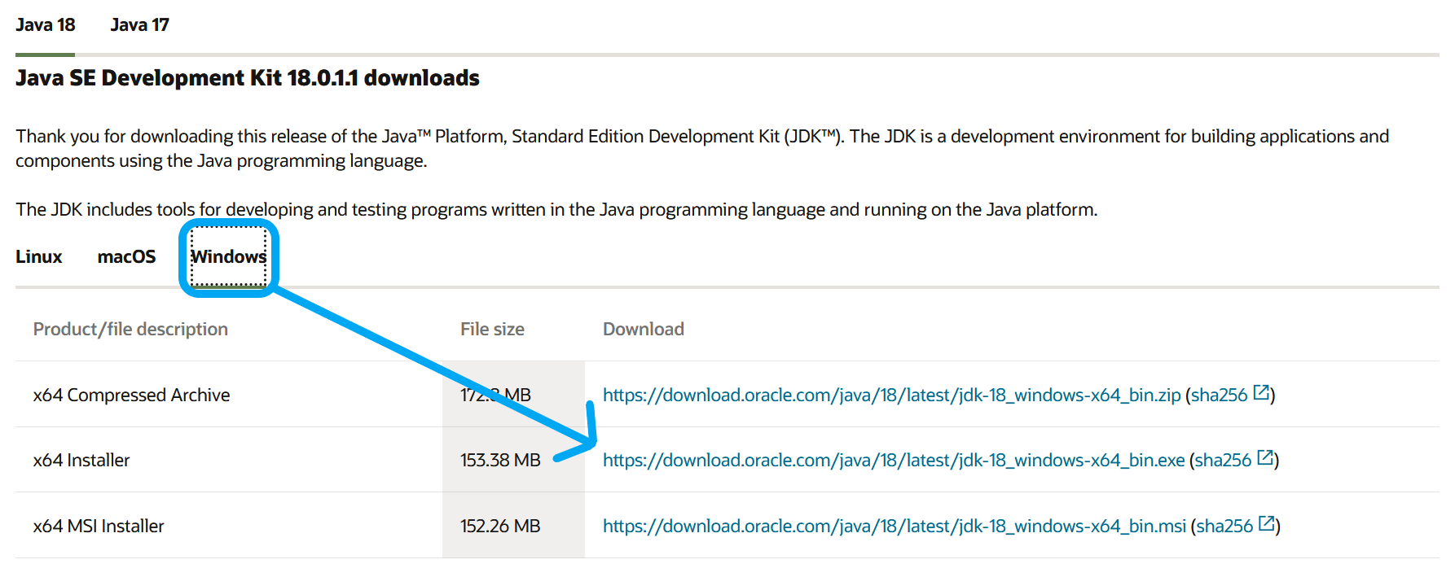Viewport: 1455px width, 577px height.
Task: Click the File size column header
Action: coord(492,330)
